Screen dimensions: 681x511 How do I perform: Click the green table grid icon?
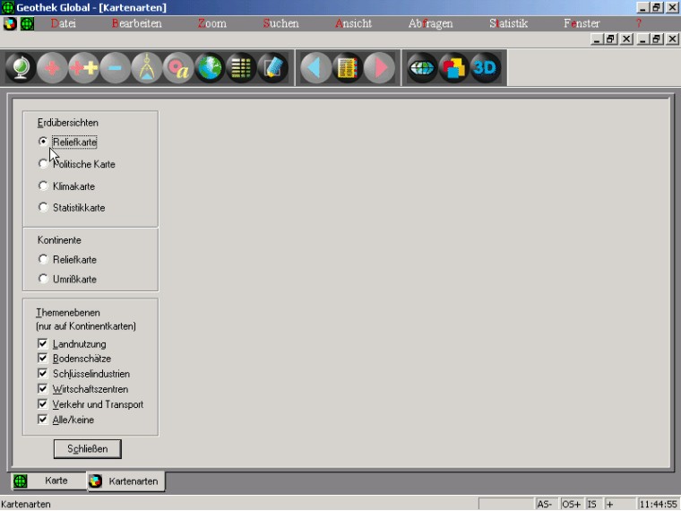point(241,69)
